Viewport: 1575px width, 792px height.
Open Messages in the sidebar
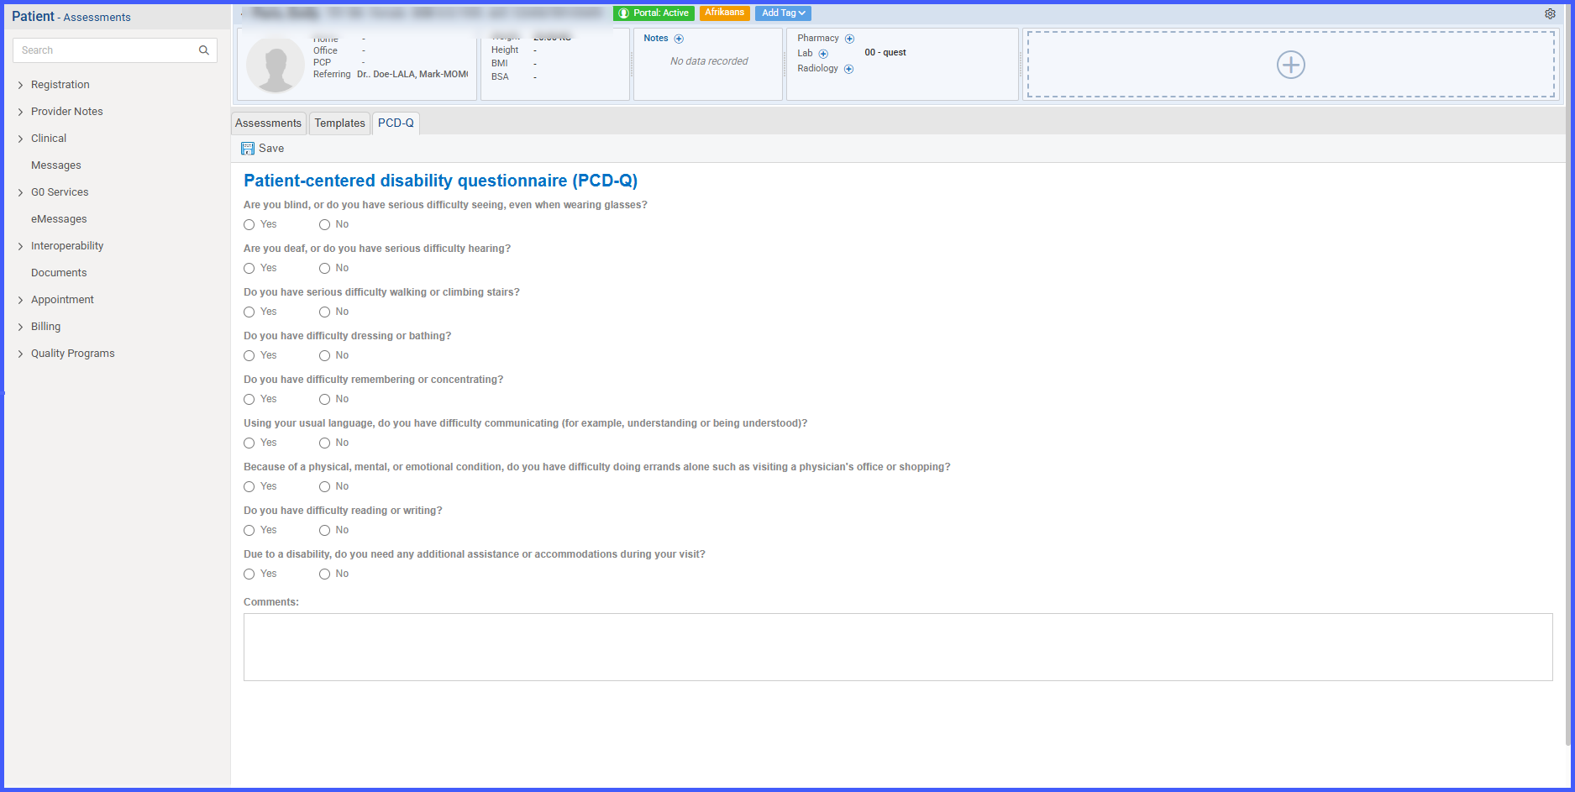point(56,165)
